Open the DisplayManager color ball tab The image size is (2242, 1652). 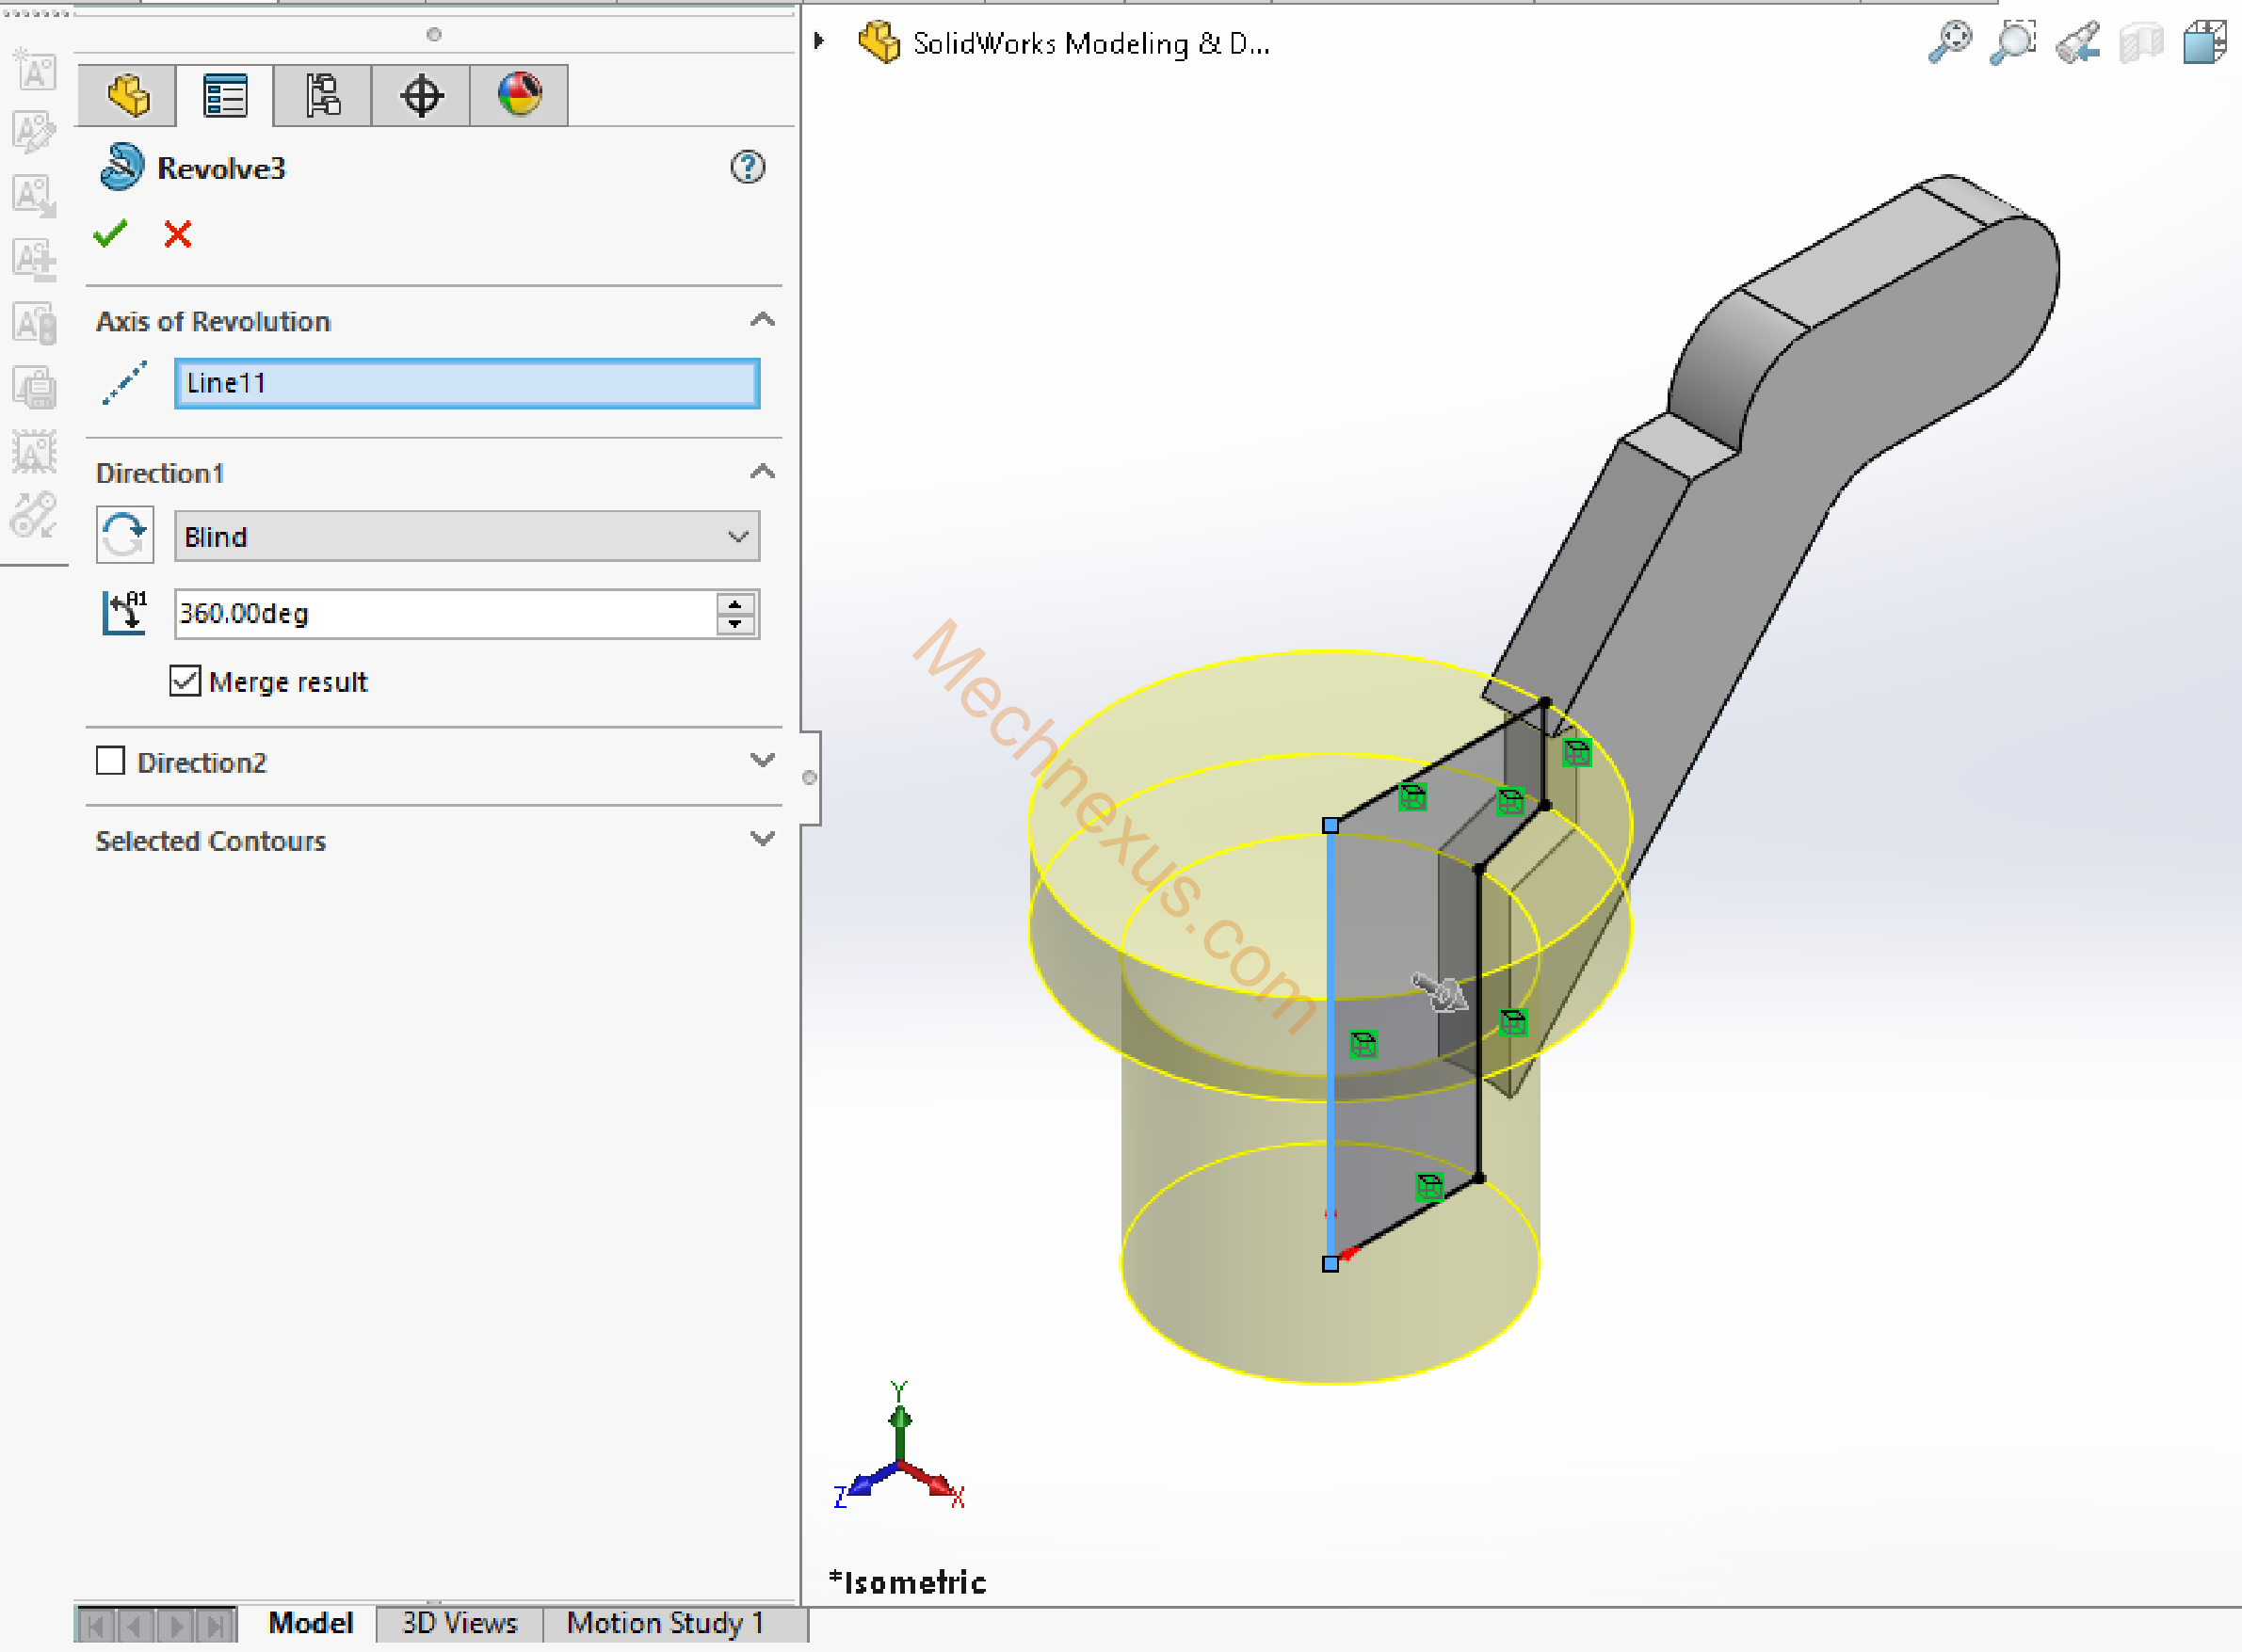coord(519,96)
